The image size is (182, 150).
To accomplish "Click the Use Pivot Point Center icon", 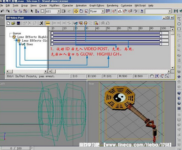I will [x=108, y=11].
